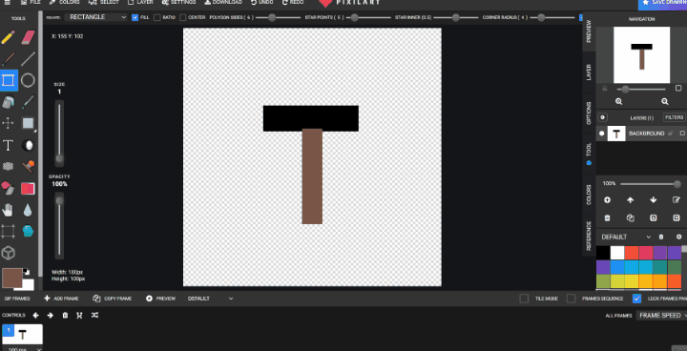Viewport: 687px width, 351px height.
Task: Toggle Background layer visibility dot
Action: [x=601, y=134]
